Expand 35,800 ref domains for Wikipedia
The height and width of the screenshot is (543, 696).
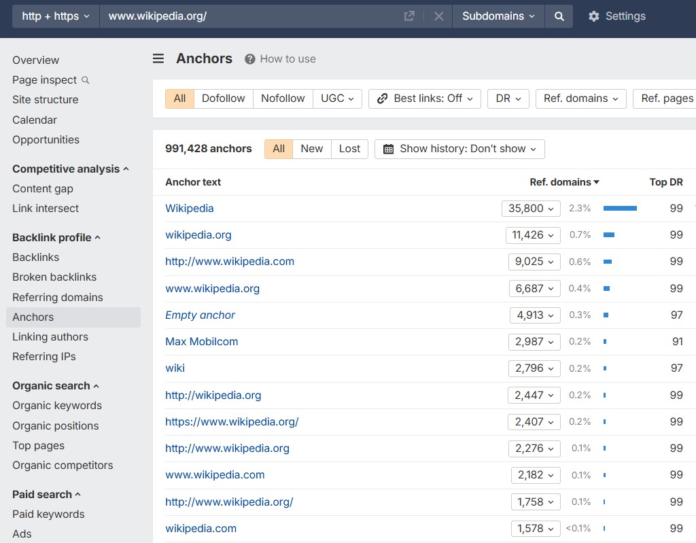pos(531,208)
